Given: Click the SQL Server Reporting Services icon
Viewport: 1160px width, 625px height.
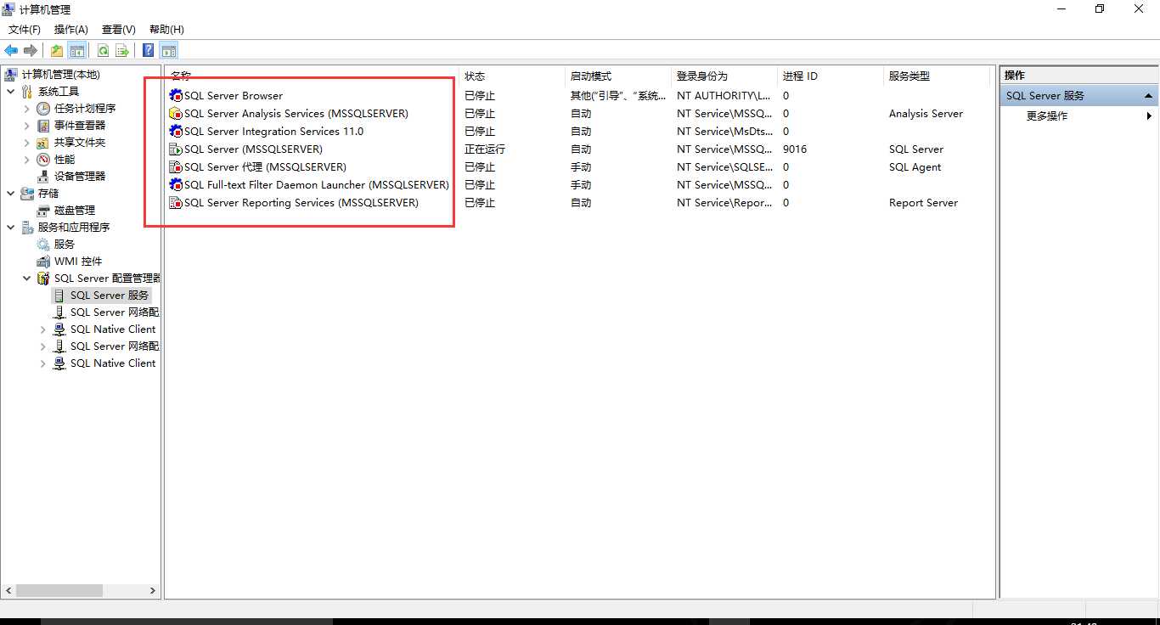Looking at the screenshot, I should click(176, 203).
